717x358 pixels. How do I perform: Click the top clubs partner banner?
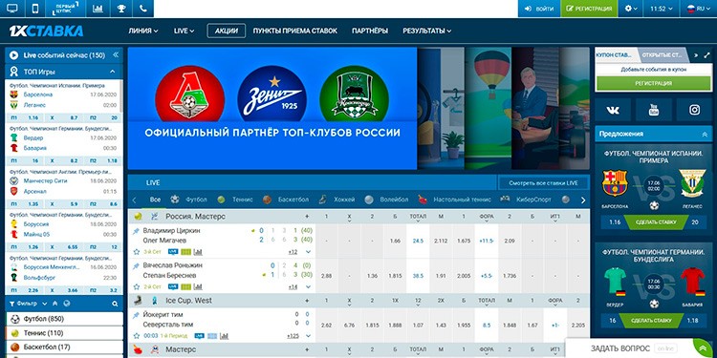click(x=272, y=109)
